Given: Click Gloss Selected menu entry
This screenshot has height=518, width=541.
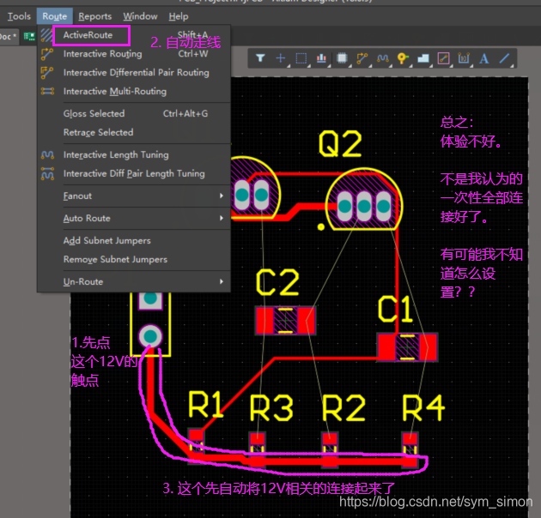Looking at the screenshot, I should tap(94, 114).
